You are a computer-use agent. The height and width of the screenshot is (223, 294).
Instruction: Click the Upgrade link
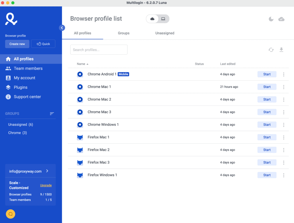46,185
